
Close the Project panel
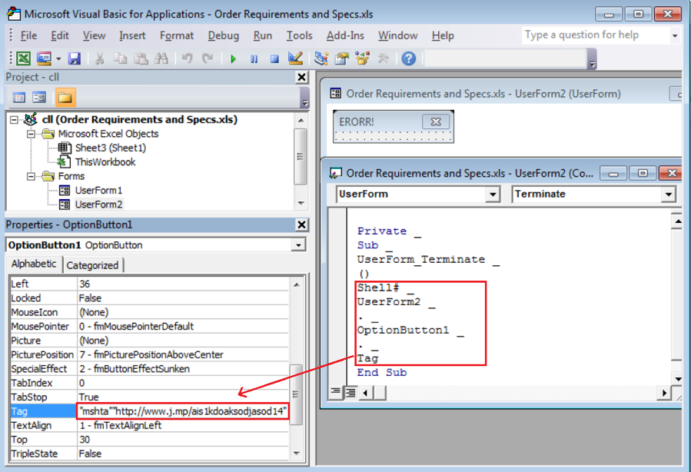(x=301, y=77)
